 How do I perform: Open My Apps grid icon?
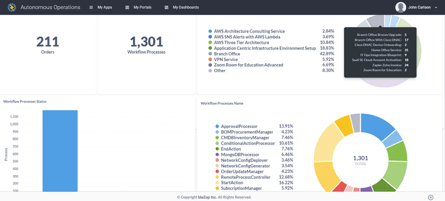[91, 8]
